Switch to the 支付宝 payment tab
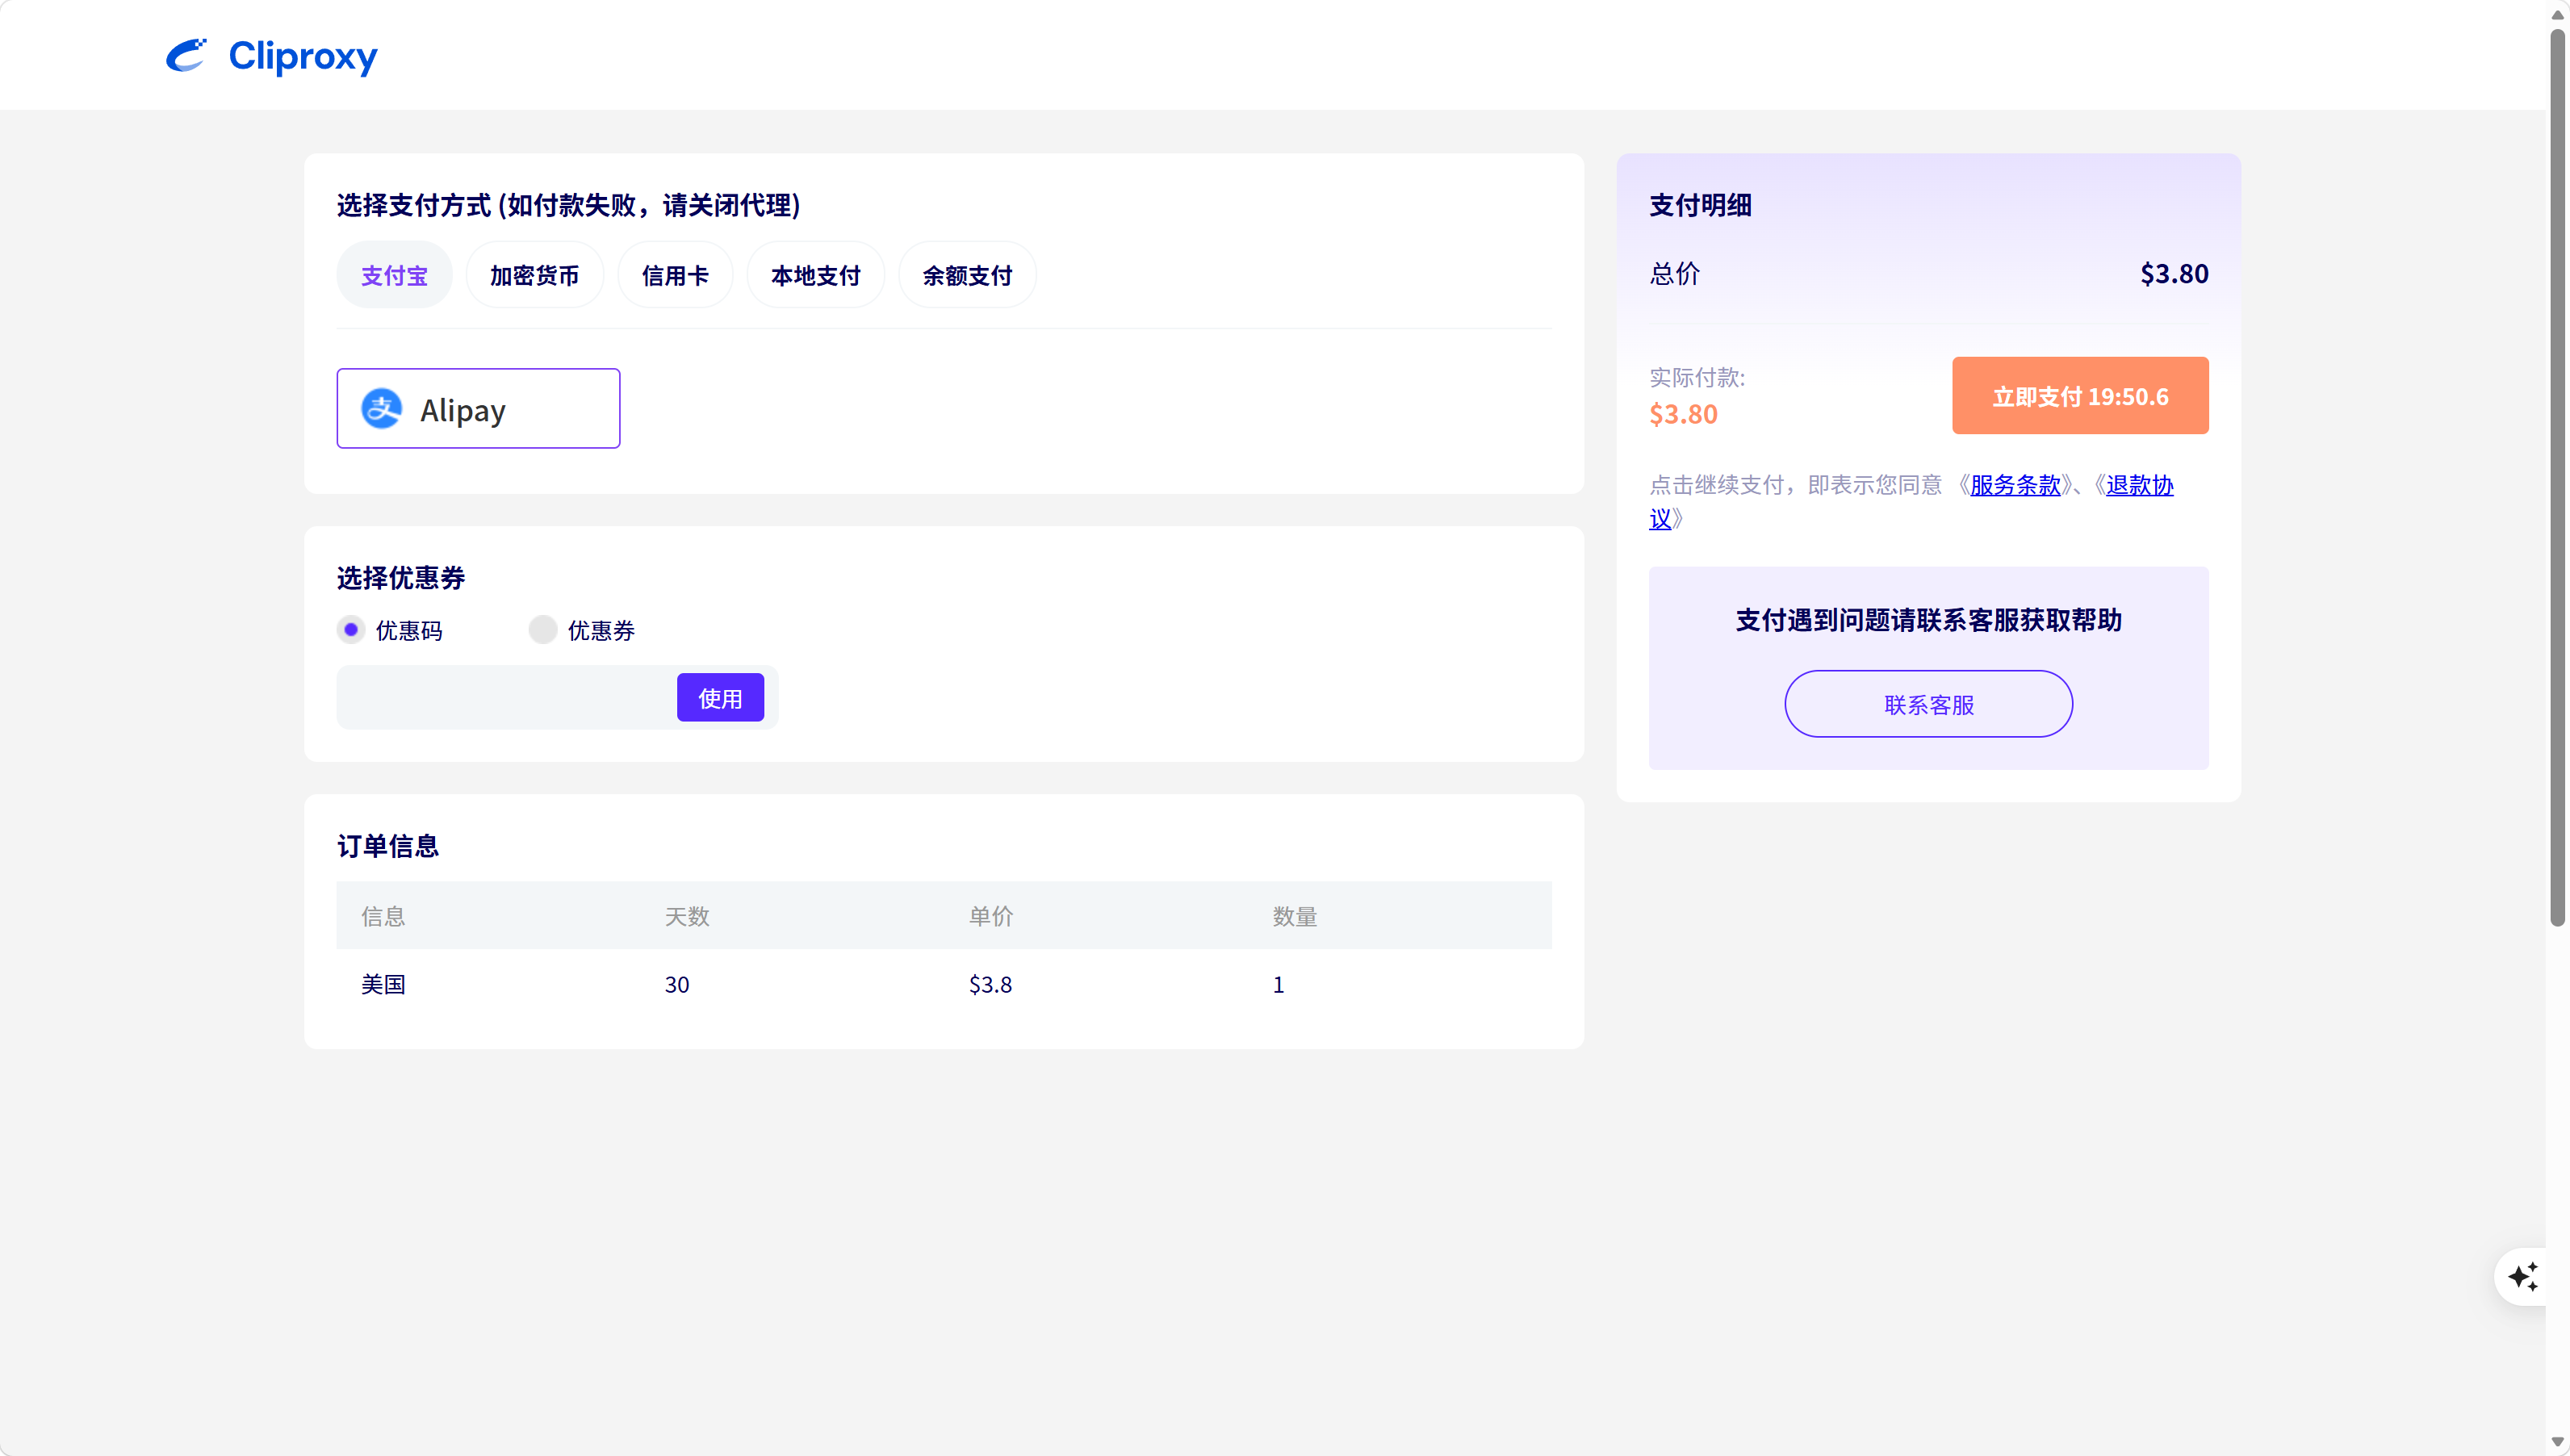Screen dimensions: 2570x1456 click(394, 275)
